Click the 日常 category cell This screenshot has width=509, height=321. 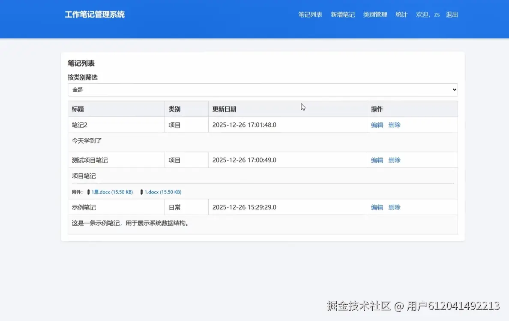pos(186,207)
